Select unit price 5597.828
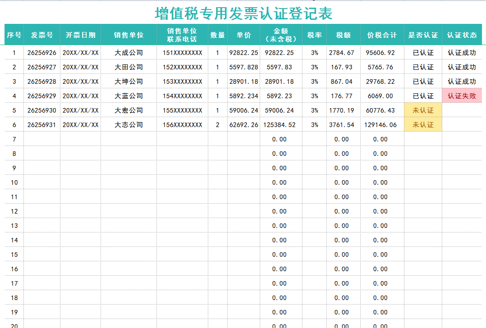Screen dimensions: 486x328 (x=243, y=67)
